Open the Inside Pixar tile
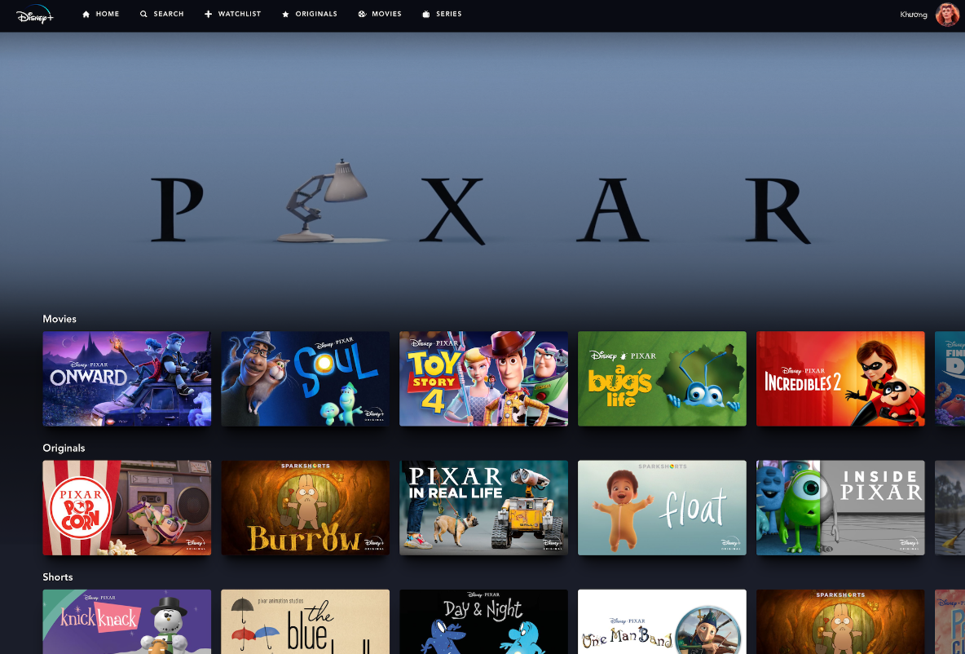965x654 pixels. coord(840,508)
